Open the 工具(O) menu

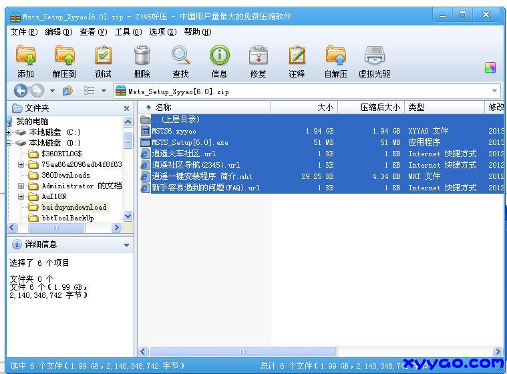[x=128, y=31]
